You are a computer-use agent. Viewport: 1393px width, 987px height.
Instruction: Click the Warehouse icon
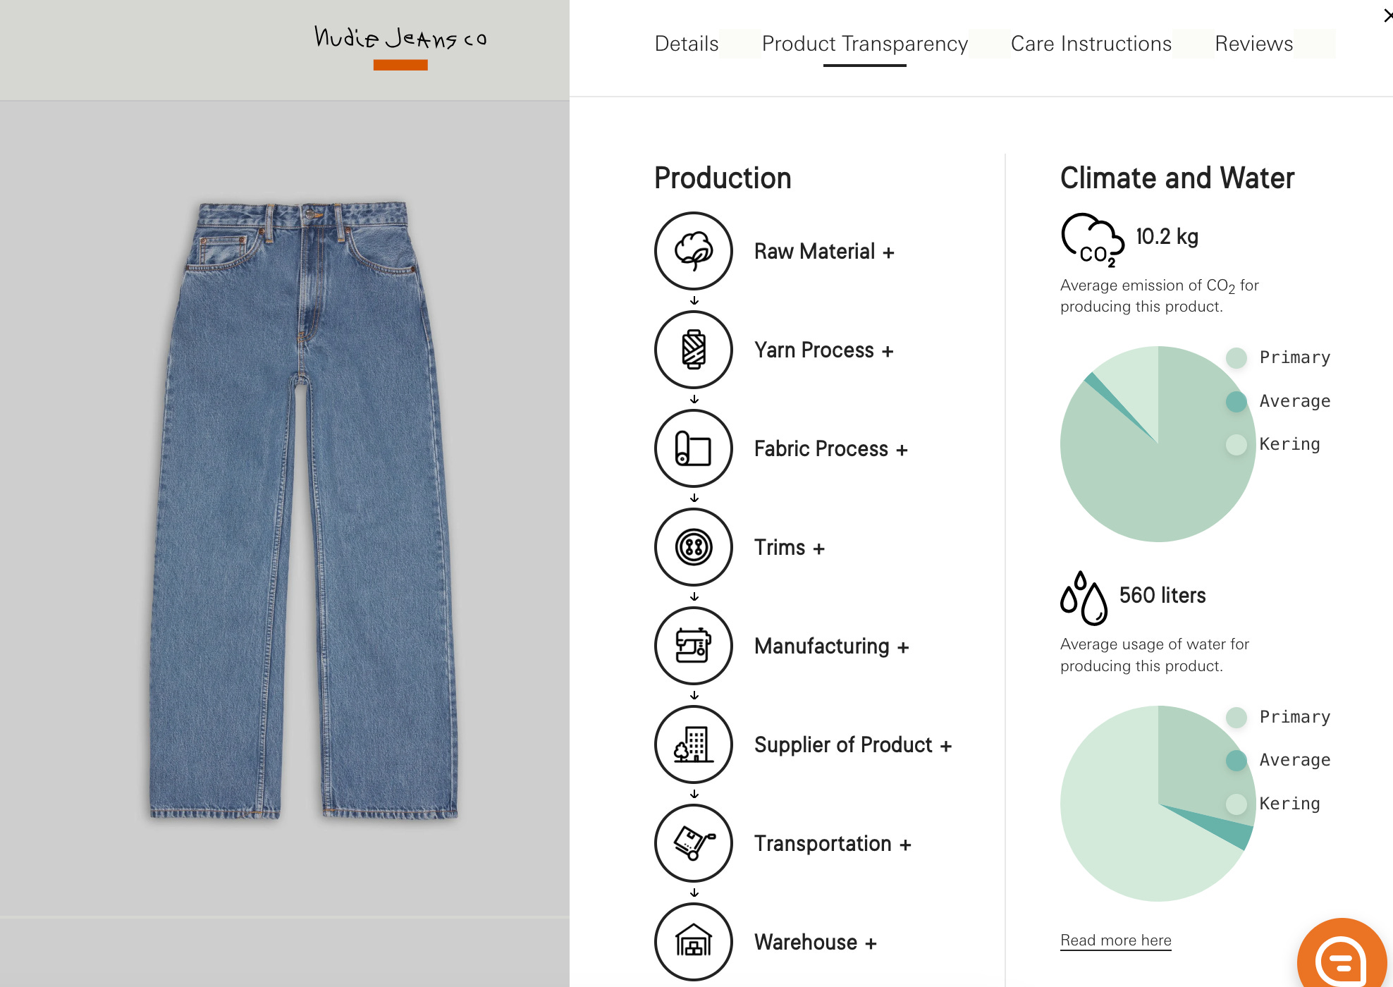pyautogui.click(x=694, y=942)
